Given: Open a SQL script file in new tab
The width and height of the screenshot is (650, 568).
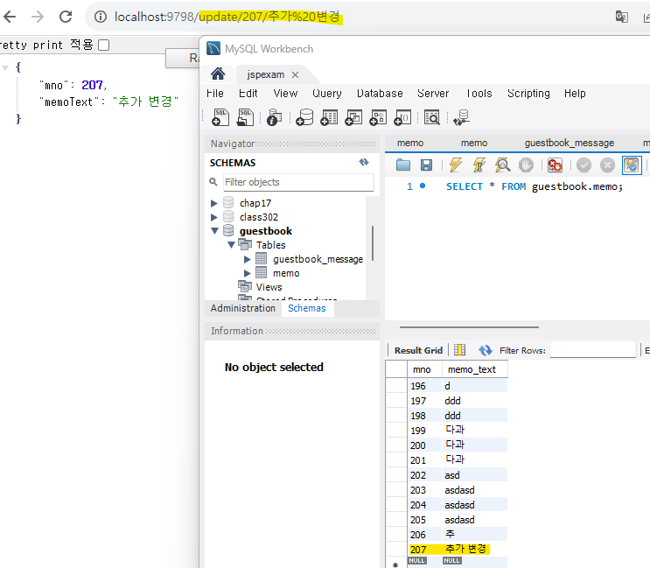Looking at the screenshot, I should click(245, 117).
